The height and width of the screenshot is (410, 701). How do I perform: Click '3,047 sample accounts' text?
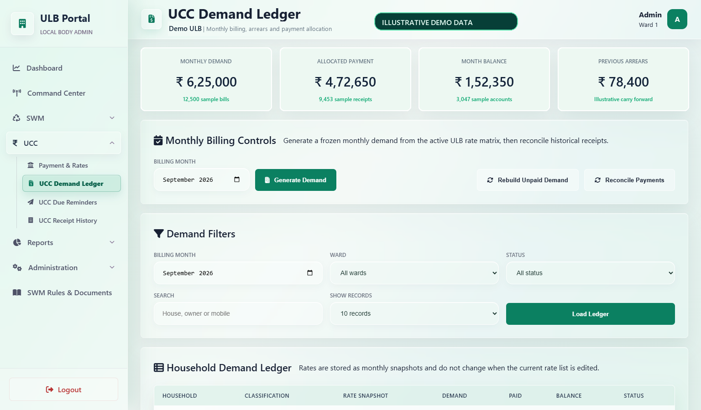point(484,99)
